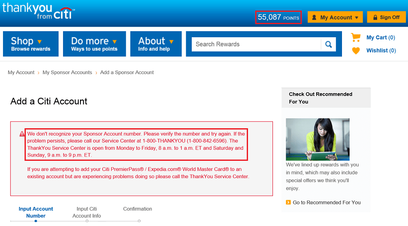
Task: Expand the About Info and help menu
Action: coord(156,44)
